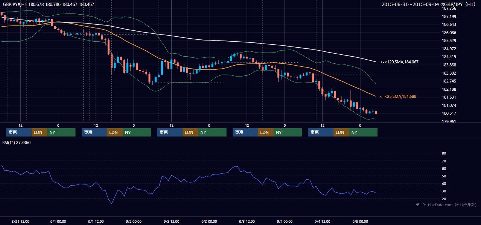Click price axis value 180.517
Viewport: 481px width, 225px height.
click(449, 114)
